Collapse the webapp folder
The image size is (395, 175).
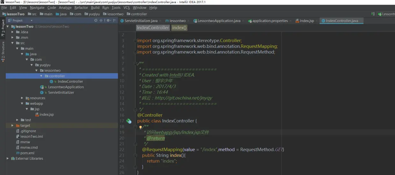22,103
